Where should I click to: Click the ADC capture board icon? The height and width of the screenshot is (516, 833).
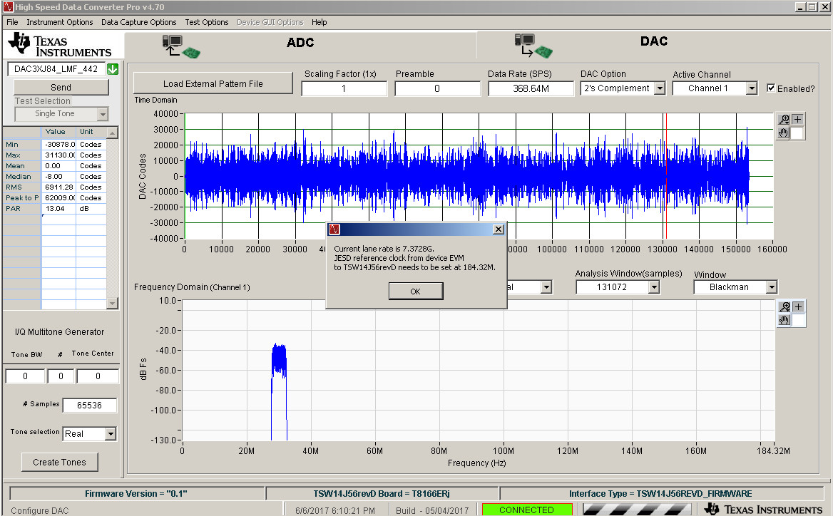tap(182, 46)
